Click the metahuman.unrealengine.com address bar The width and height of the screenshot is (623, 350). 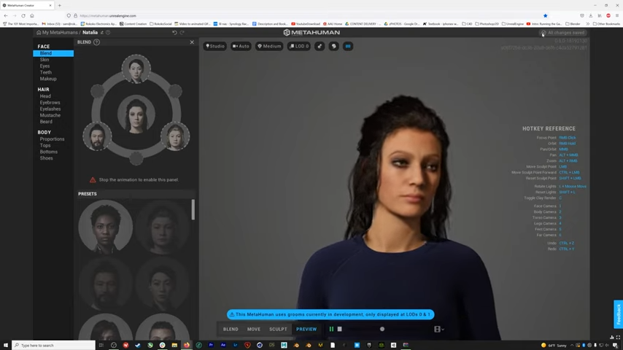point(306,16)
